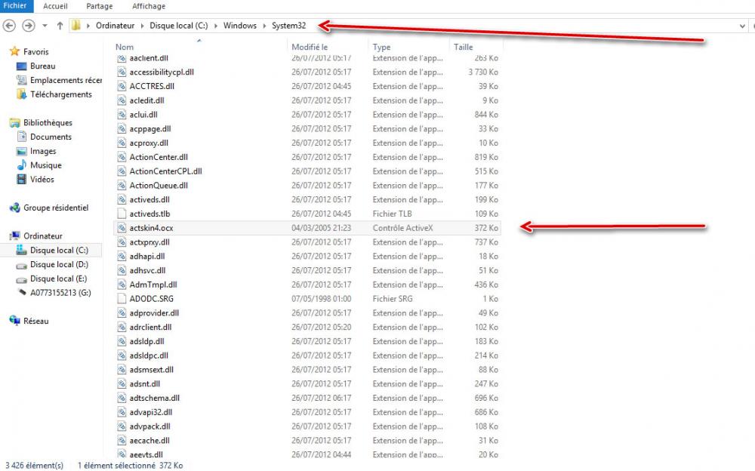Select adtschema.dll file icon

point(122,398)
